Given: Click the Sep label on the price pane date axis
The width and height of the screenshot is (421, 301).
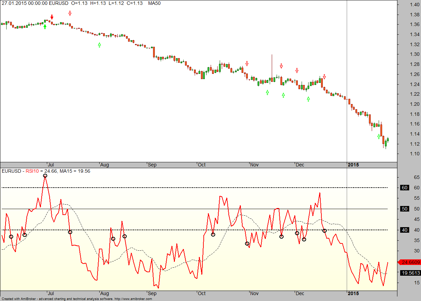Looking at the screenshot, I should (x=152, y=165).
